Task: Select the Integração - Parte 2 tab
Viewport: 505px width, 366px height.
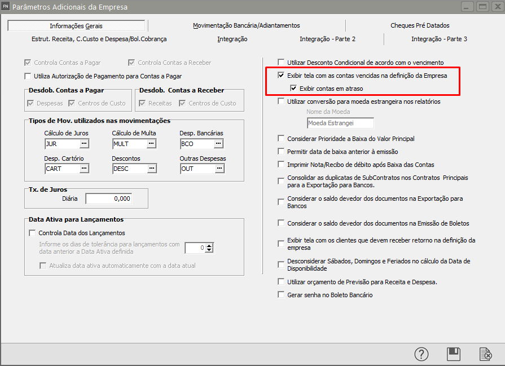Action: 327,39
